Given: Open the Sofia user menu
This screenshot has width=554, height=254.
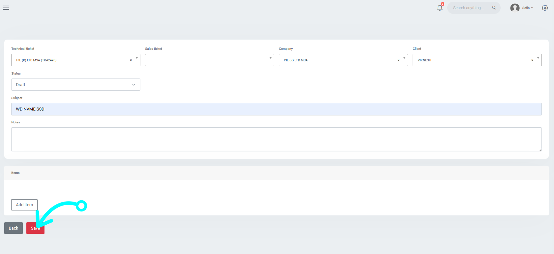Looking at the screenshot, I should pos(528,8).
